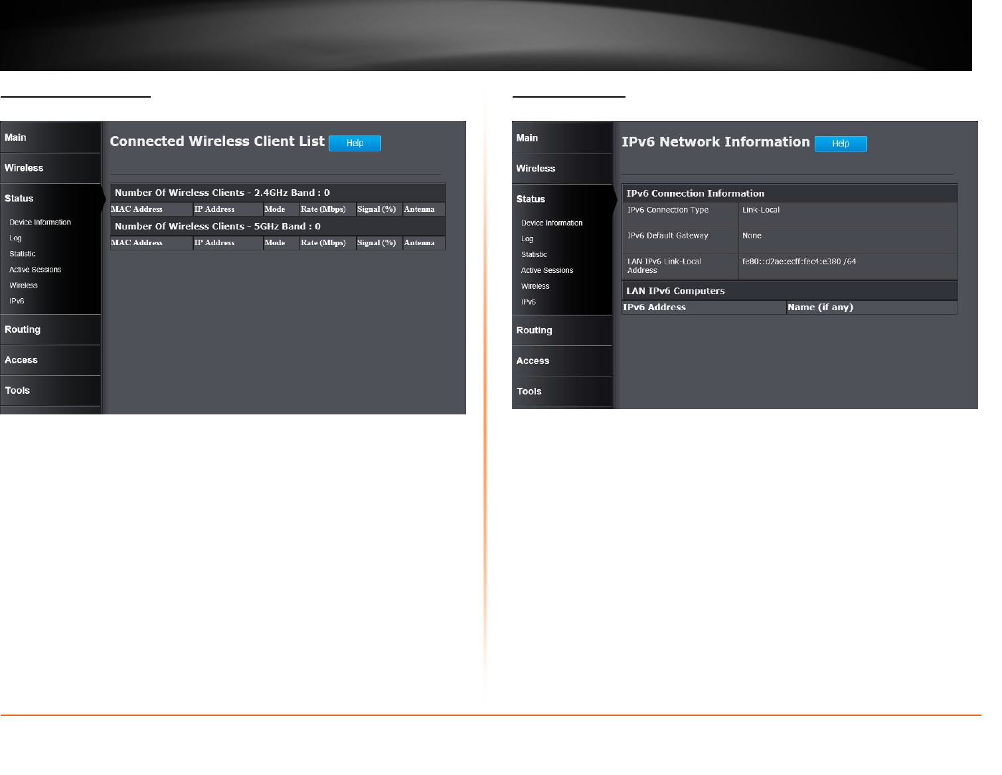Open Statistic in wireless client panel sidebar
Viewport: 1002px width, 775px height.
coord(23,254)
